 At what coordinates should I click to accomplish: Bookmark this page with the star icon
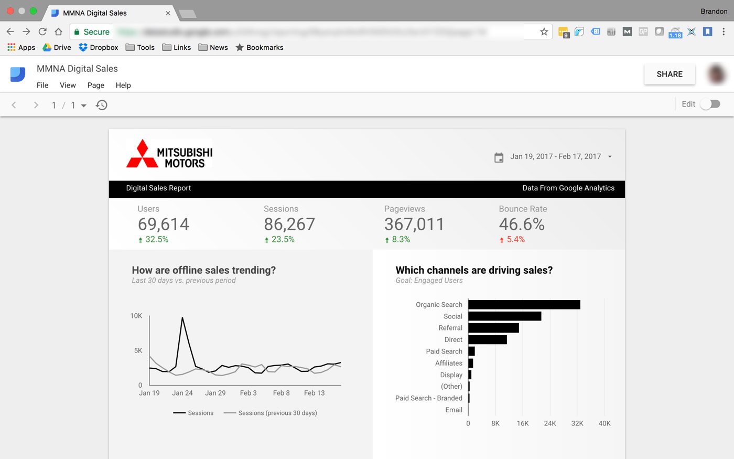click(x=544, y=32)
